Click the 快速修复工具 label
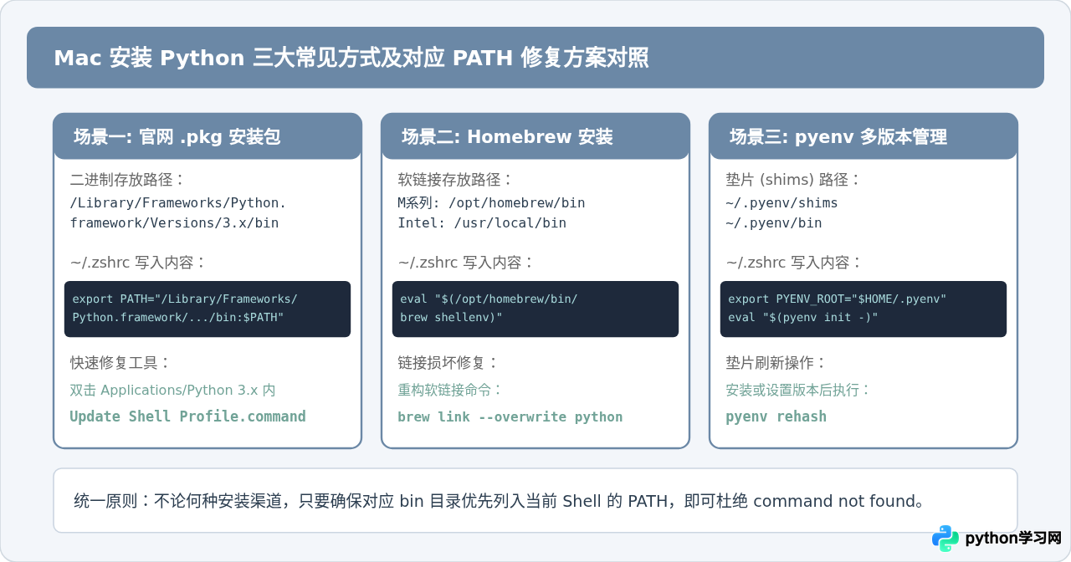The height and width of the screenshot is (562, 1071). coord(121,363)
